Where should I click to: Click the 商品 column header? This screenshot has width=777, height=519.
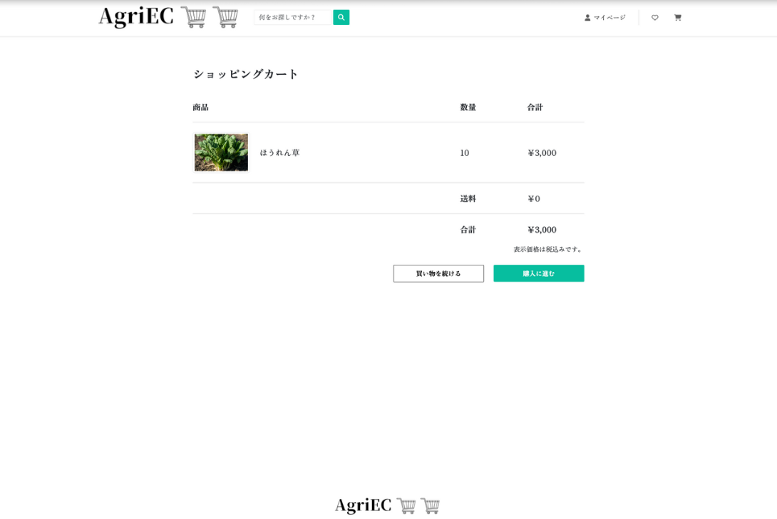pos(200,107)
